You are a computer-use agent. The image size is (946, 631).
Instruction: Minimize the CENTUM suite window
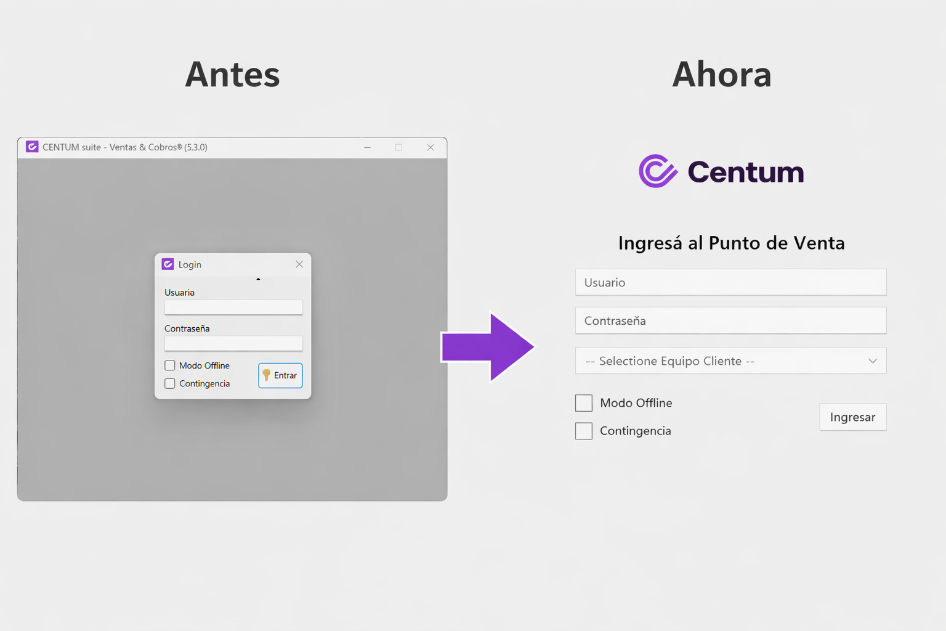[367, 147]
